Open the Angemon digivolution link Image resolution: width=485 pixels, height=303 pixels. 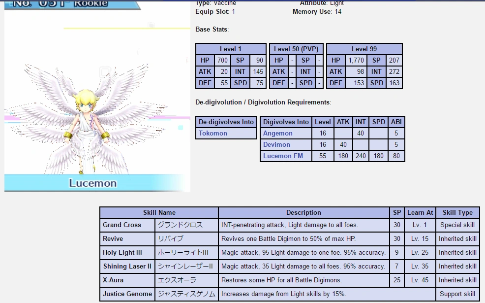point(278,133)
